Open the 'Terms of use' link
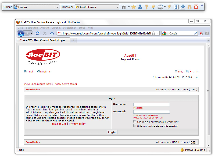 (x=58, y=124)
